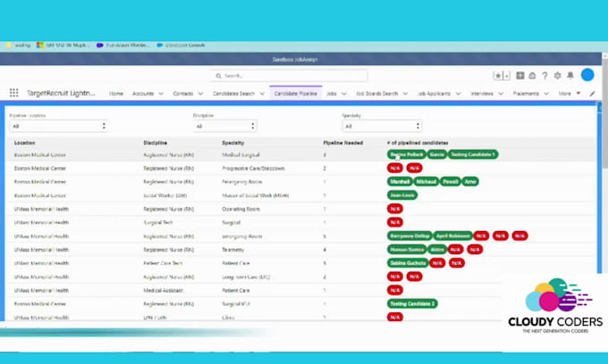The image size is (608, 364).
Task: Click the Telemetry specialty cell
Action: 233,250
